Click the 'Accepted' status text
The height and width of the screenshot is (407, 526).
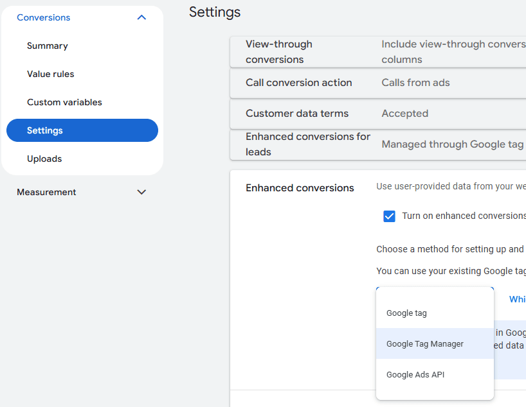tap(404, 114)
